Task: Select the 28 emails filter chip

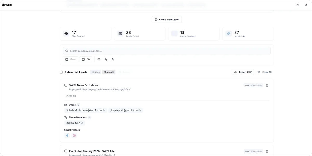Action: point(109,72)
